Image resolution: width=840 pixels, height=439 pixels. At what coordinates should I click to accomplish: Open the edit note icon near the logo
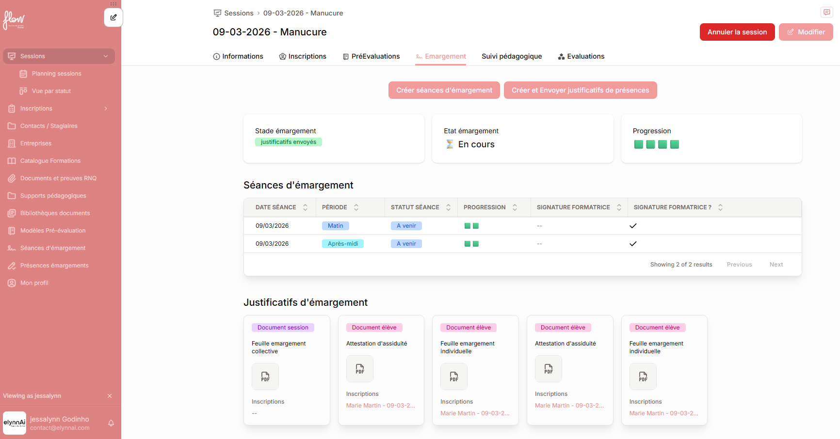coord(113,17)
